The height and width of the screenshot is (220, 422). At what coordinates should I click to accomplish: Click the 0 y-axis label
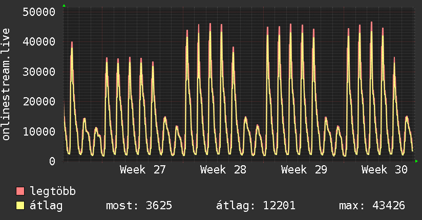tap(52, 161)
